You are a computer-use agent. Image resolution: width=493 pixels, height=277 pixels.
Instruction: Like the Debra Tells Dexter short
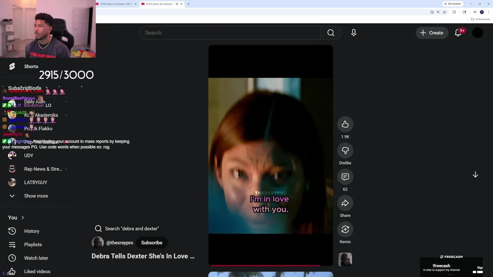[345, 124]
